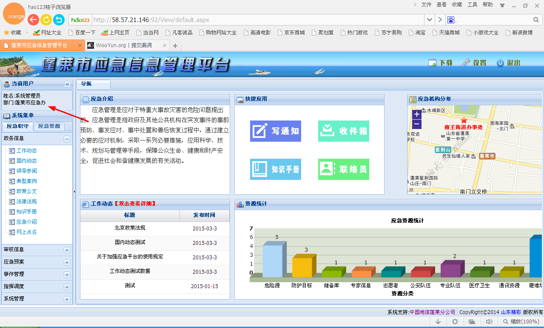Click the 退出 power logout icon

(501, 63)
